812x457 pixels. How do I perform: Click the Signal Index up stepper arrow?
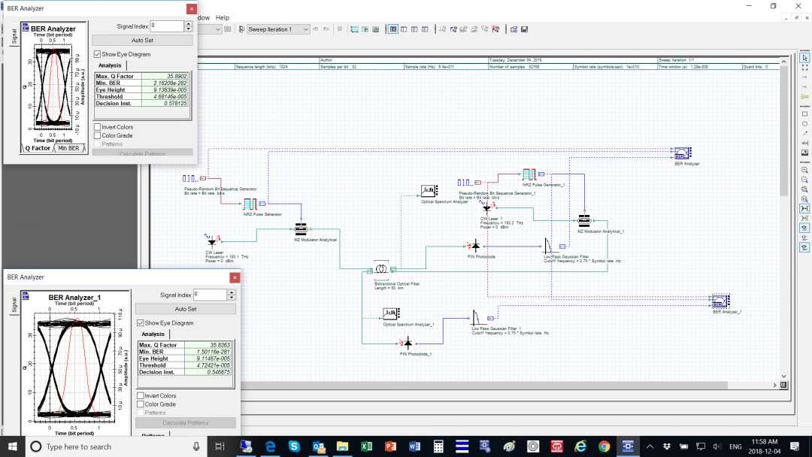click(188, 23)
